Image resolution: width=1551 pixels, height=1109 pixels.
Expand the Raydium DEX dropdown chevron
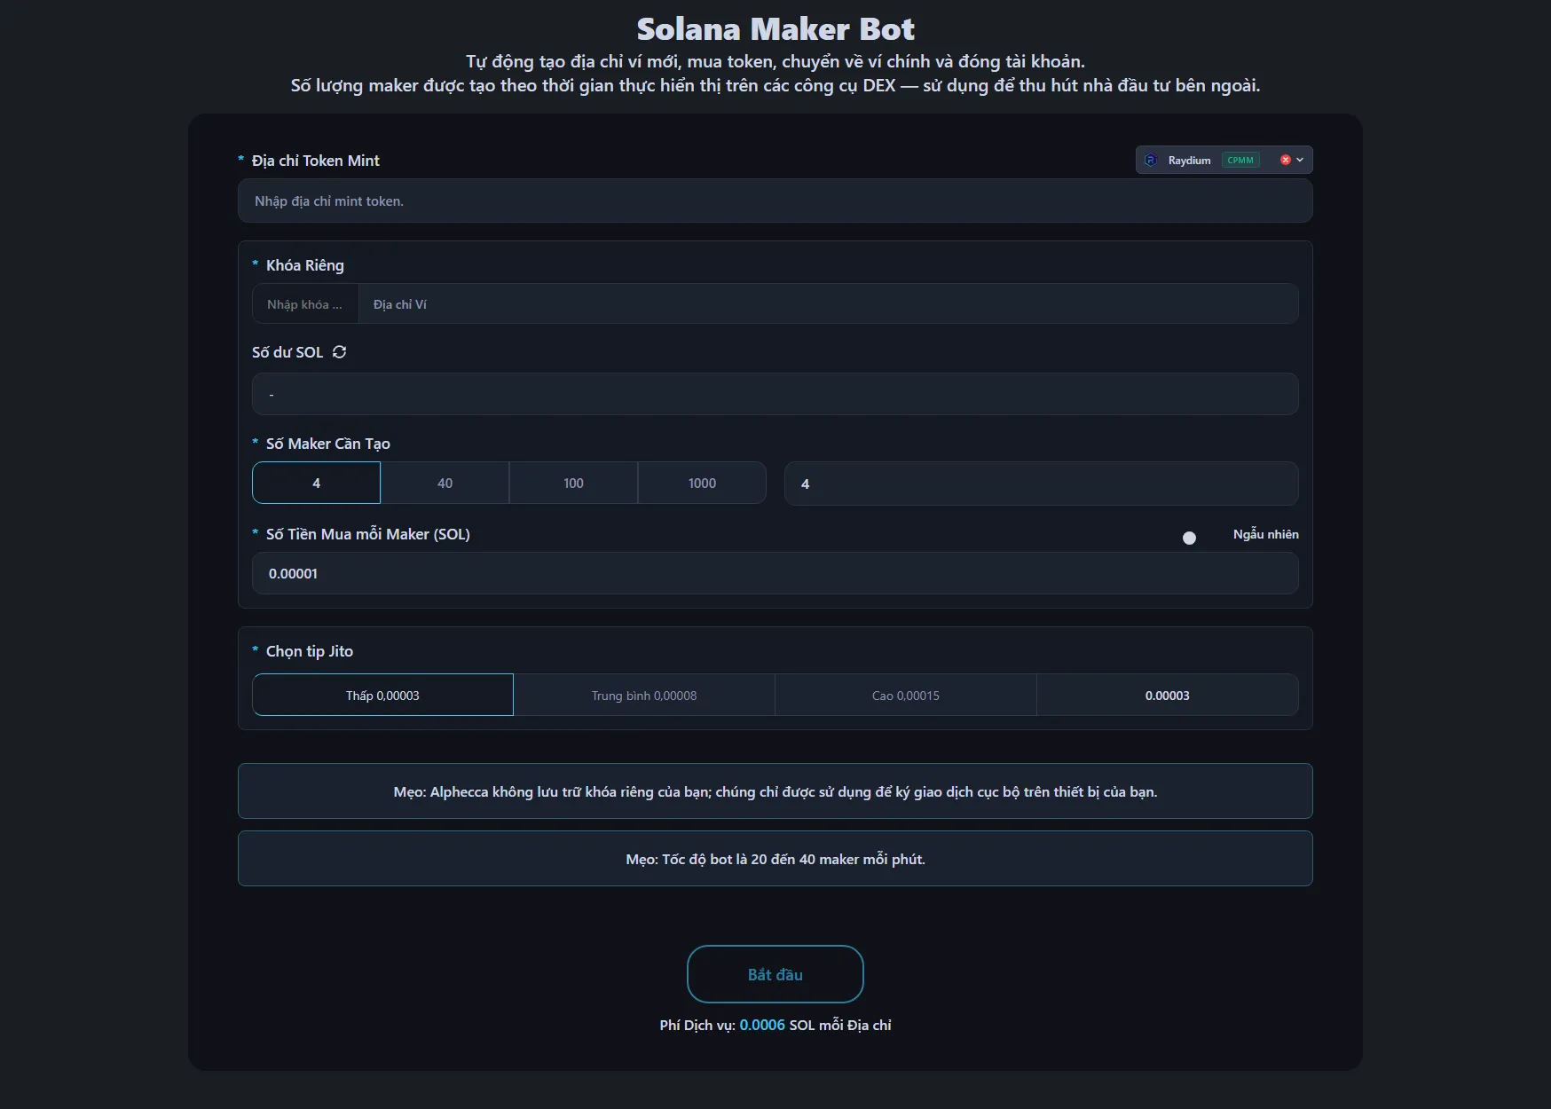coord(1300,161)
